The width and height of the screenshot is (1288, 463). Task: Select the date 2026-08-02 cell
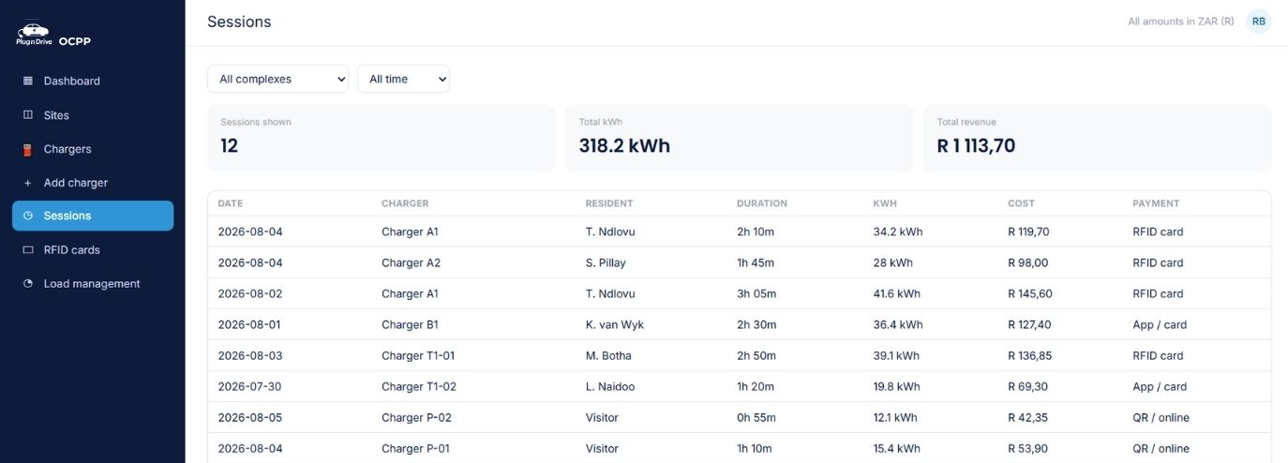point(250,293)
